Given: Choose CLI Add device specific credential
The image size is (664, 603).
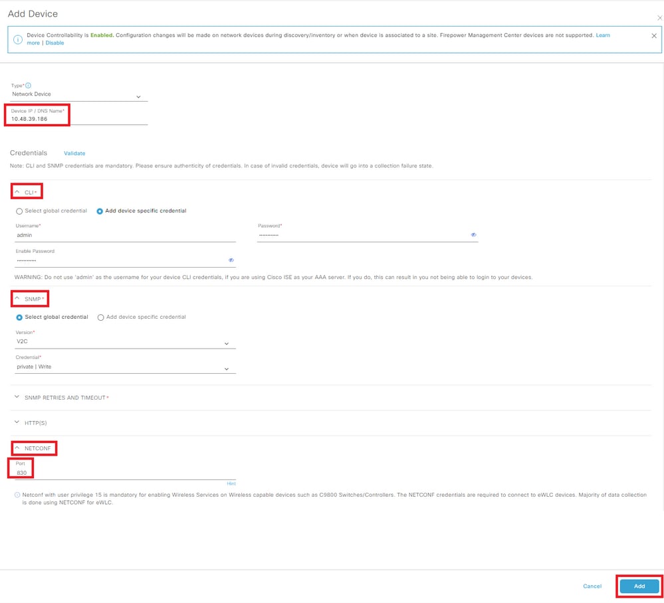Looking at the screenshot, I should (x=100, y=211).
